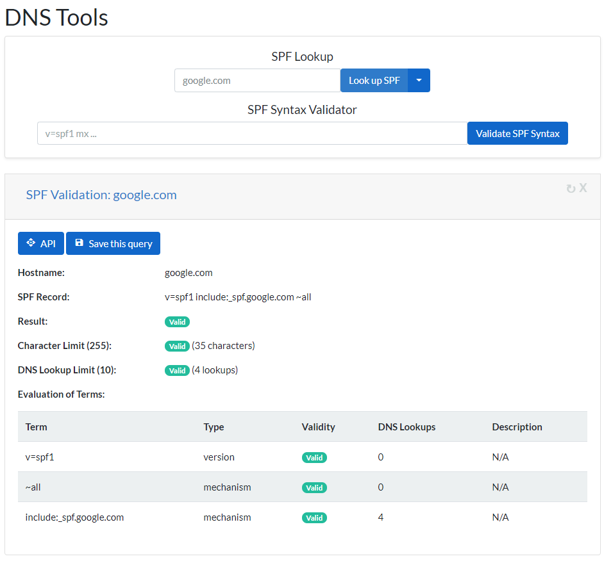Click the DNS lookups 0 in v=spf1 row

pyautogui.click(x=381, y=457)
